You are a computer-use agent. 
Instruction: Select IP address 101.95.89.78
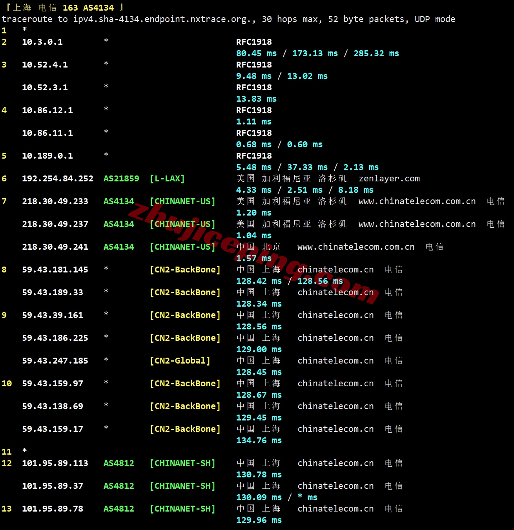[53, 509]
